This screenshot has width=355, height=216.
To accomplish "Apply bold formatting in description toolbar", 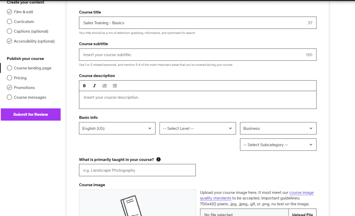I will (84, 86).
